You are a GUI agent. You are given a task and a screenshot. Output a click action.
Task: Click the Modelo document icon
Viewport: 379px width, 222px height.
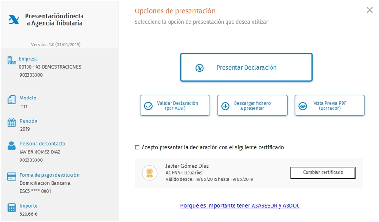[11, 99]
